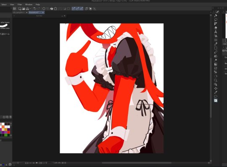The width and height of the screenshot is (227, 167).
Task: Pick the orange swatch in color set
Action: click(x=3, y=127)
